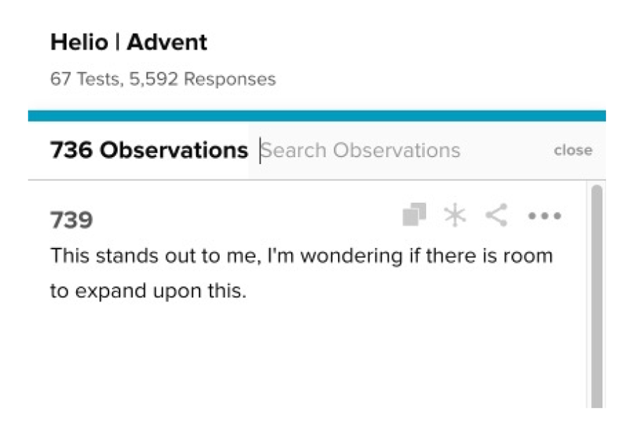Click the 736 Observations heading
Viewport: 634px width, 436px height.
[x=149, y=151]
